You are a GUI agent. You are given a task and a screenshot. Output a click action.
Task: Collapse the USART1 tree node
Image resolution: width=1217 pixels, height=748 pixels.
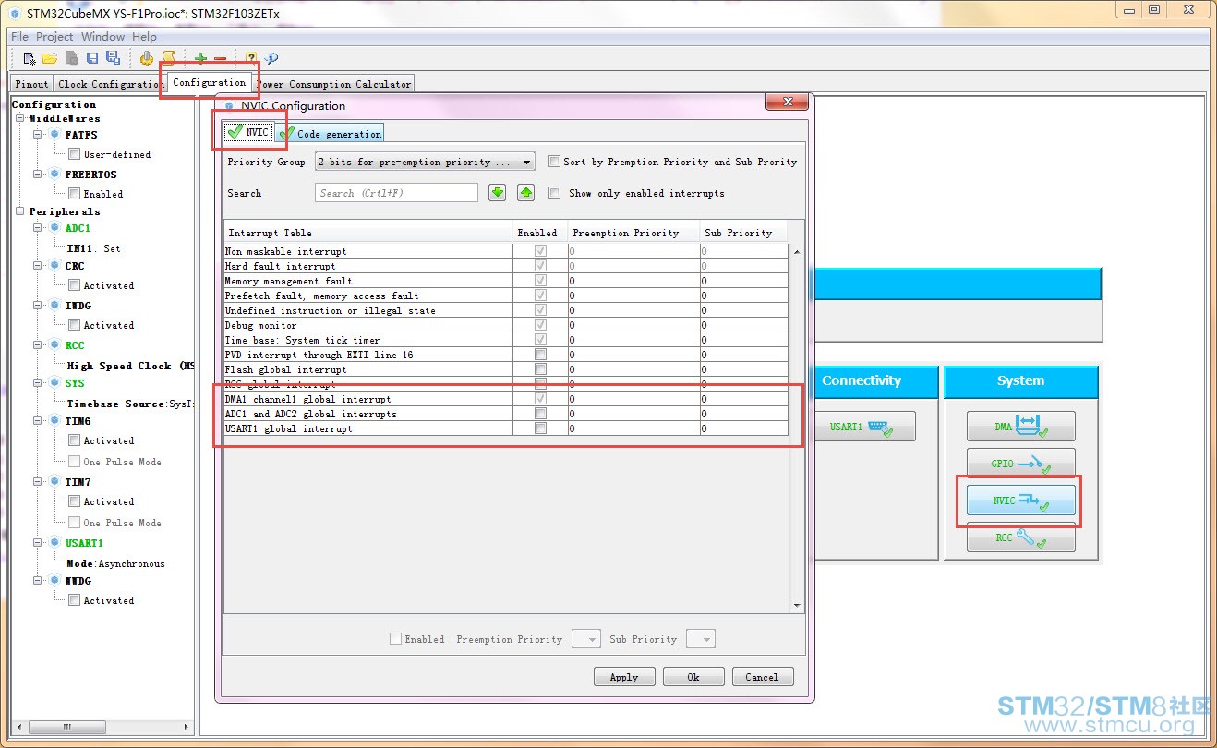[39, 543]
